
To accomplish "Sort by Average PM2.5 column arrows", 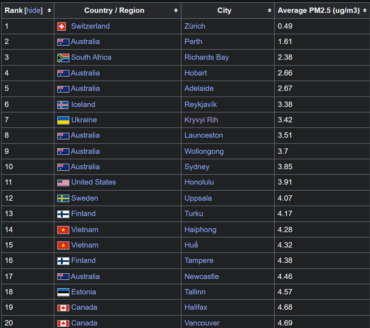I will pyautogui.click(x=365, y=10).
